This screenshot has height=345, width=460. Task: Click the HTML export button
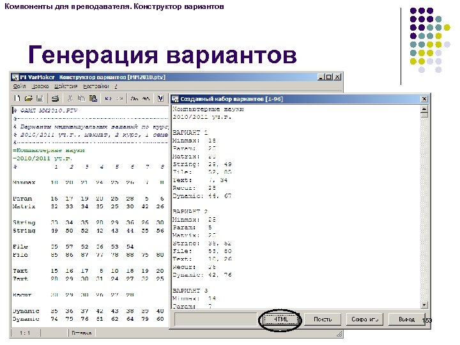280,319
